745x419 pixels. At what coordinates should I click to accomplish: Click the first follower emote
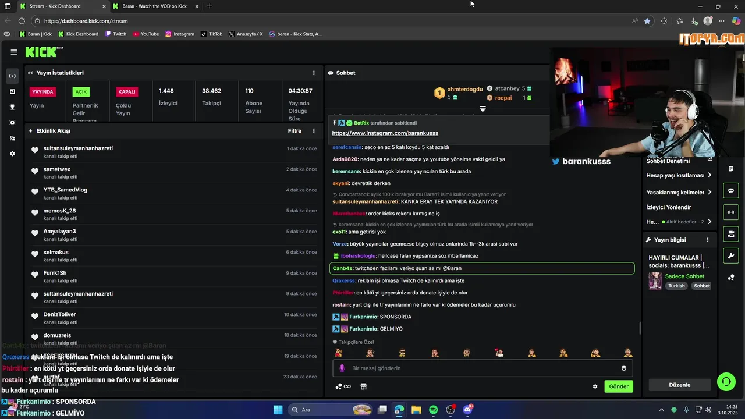(x=338, y=353)
